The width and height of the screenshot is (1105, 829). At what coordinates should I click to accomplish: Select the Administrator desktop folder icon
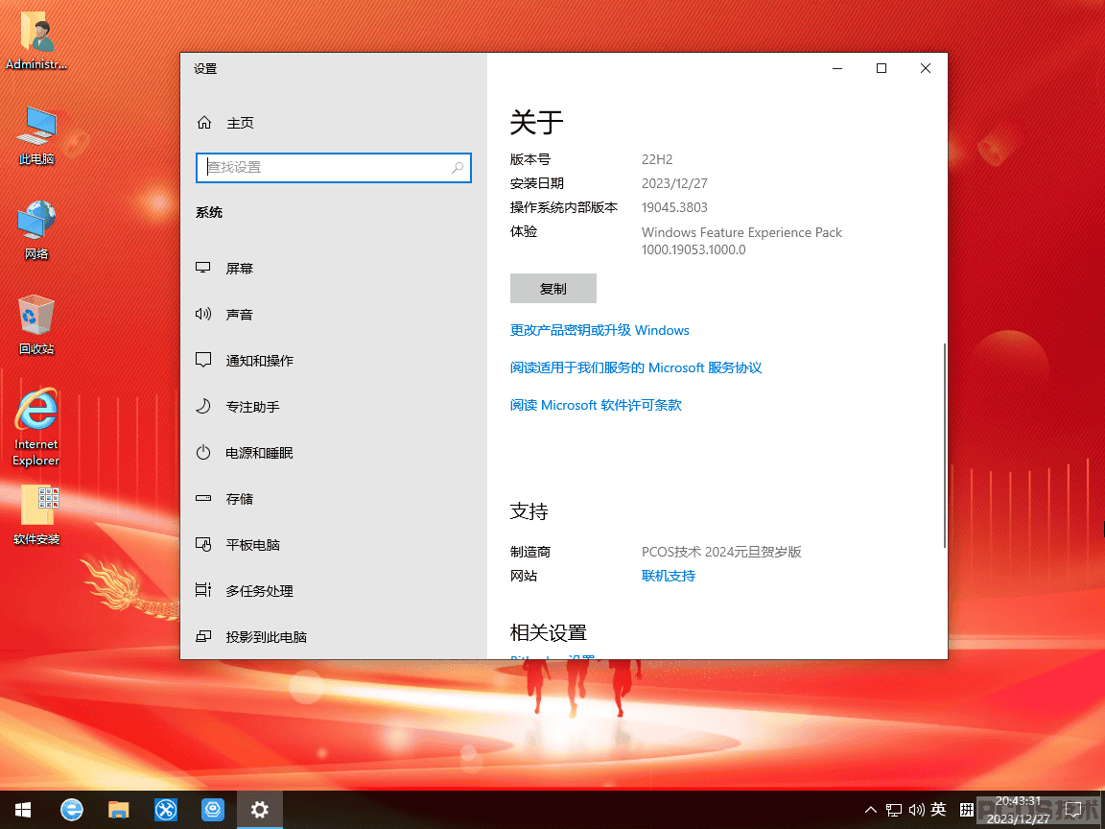(36, 41)
